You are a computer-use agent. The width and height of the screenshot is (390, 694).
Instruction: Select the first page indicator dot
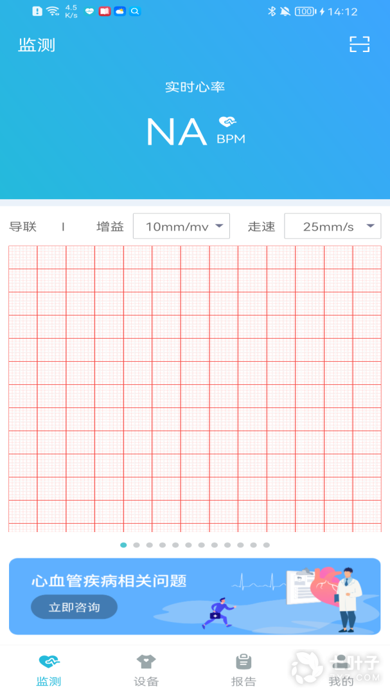[123, 545]
